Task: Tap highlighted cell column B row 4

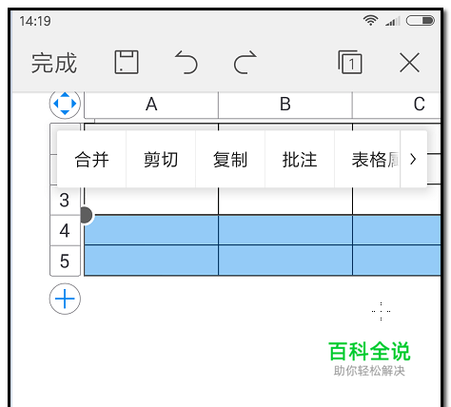Action: pyautogui.click(x=285, y=230)
